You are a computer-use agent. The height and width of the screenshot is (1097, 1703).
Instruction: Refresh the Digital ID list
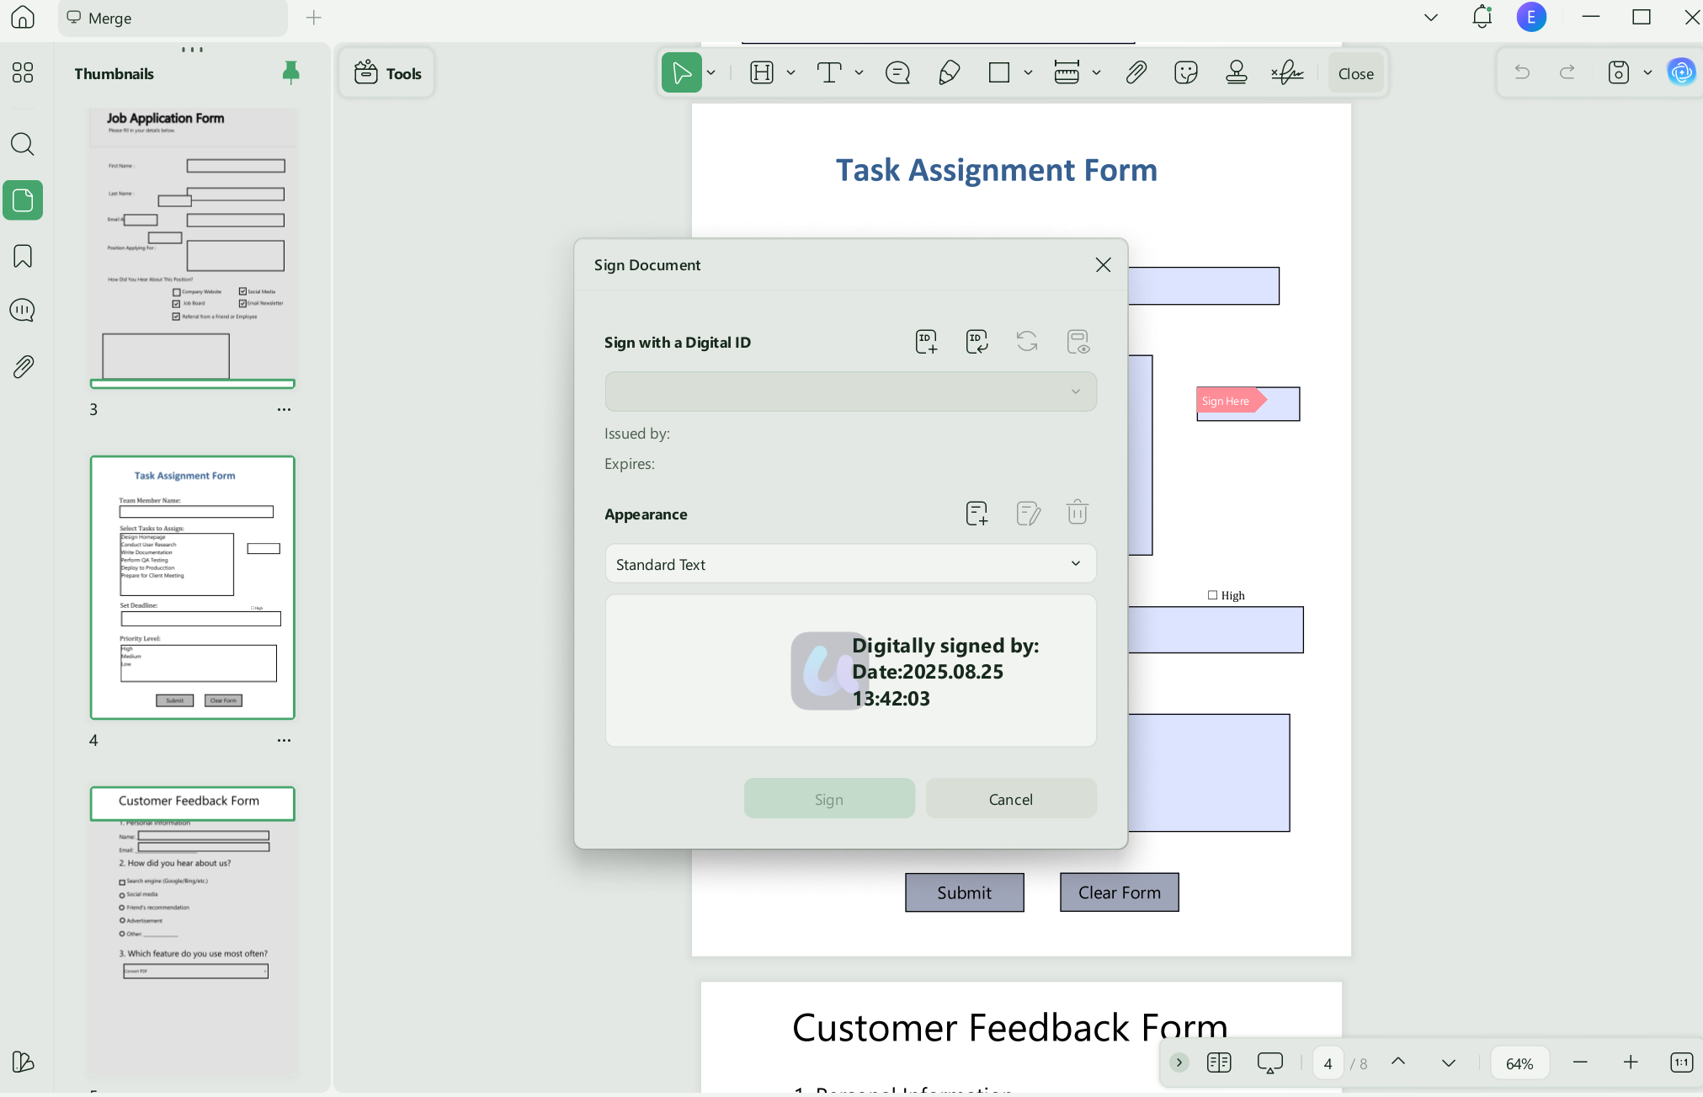1027,342
